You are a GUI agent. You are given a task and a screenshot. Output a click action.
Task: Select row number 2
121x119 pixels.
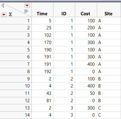pos(16,28)
